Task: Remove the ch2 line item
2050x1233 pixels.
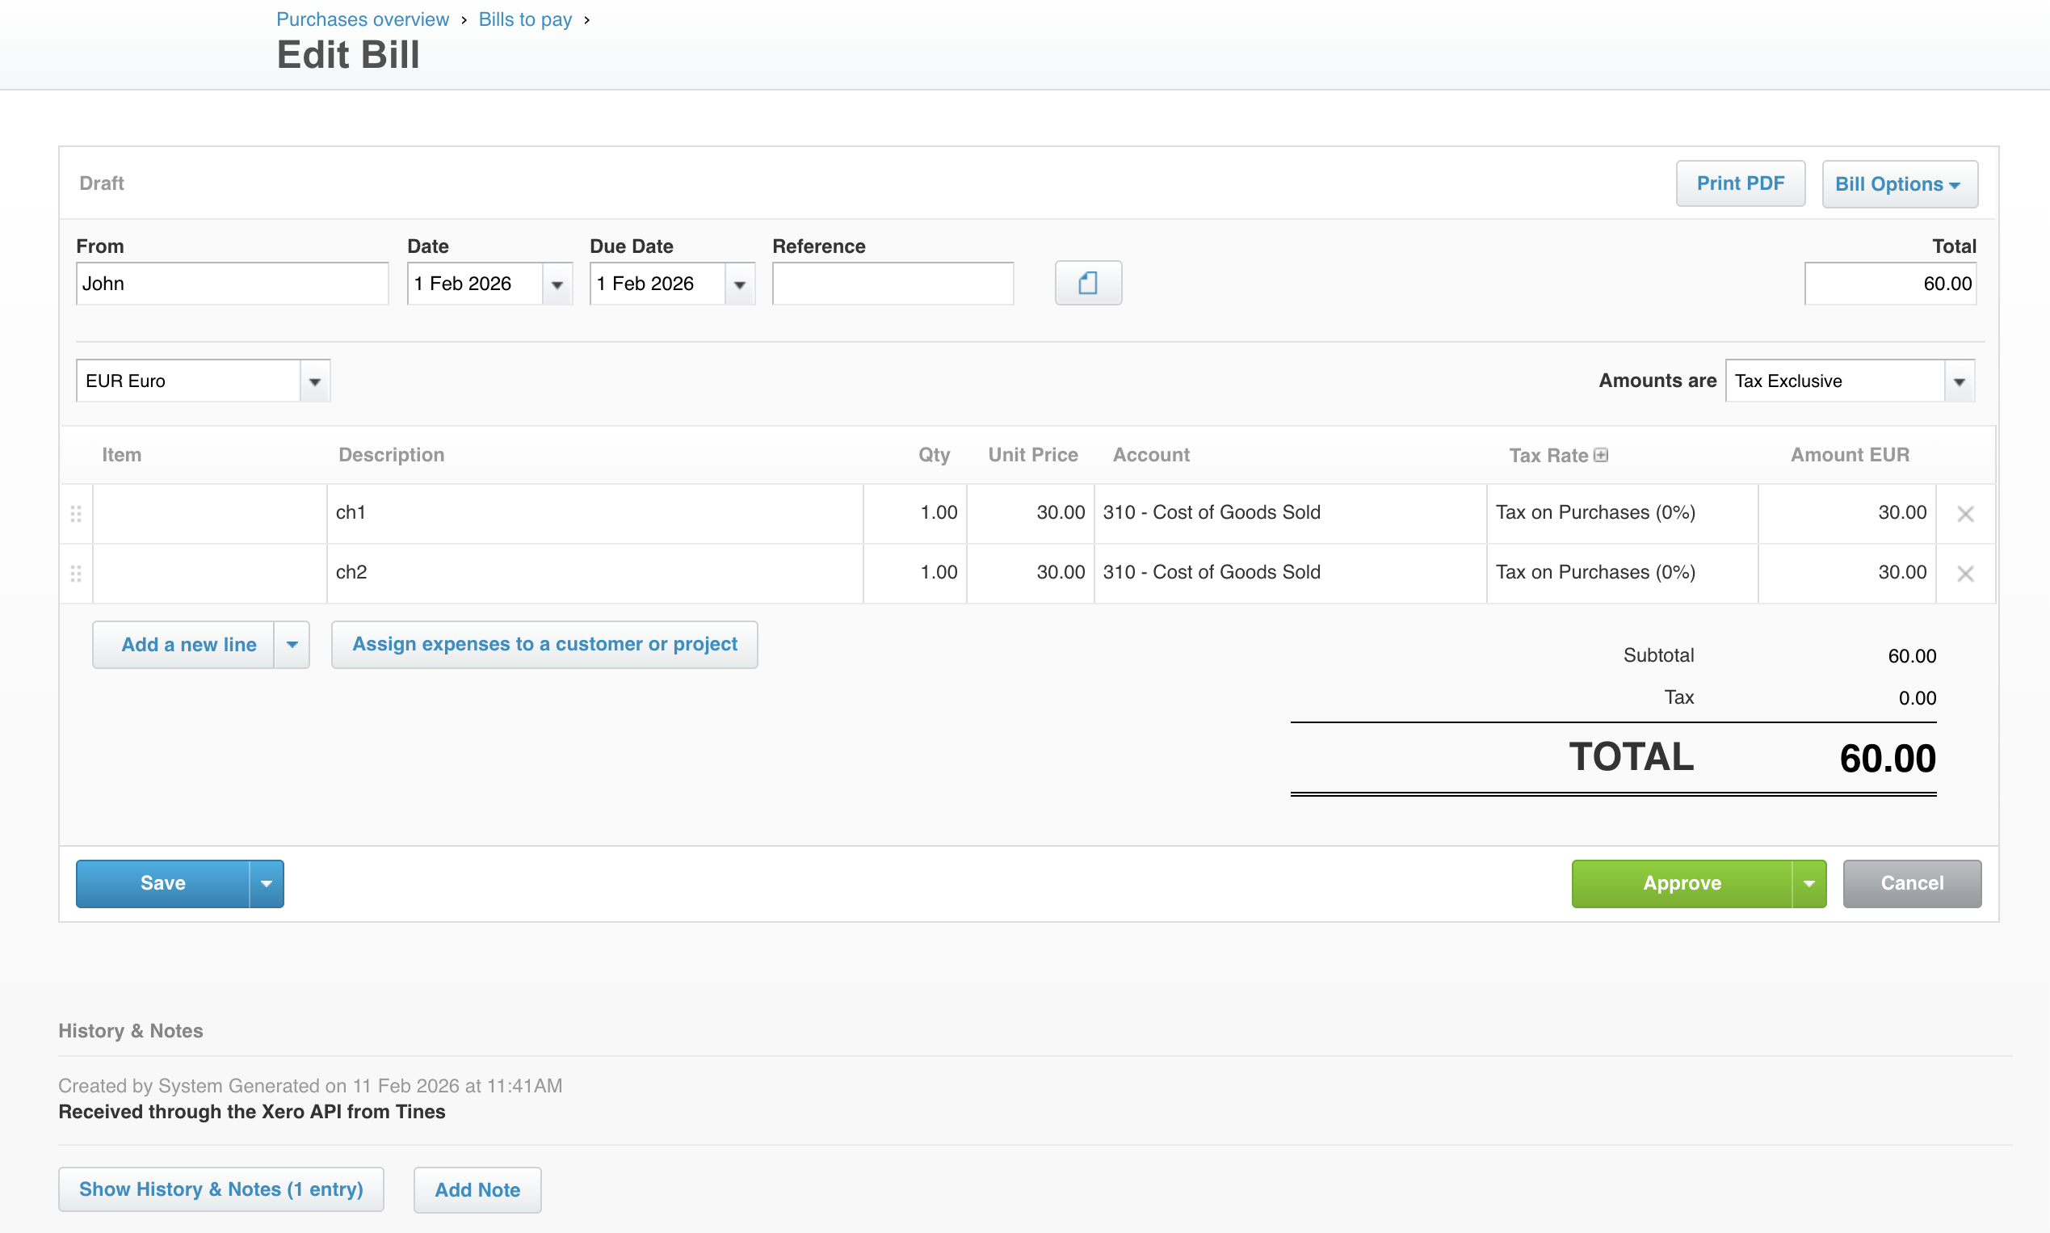Action: click(1964, 574)
